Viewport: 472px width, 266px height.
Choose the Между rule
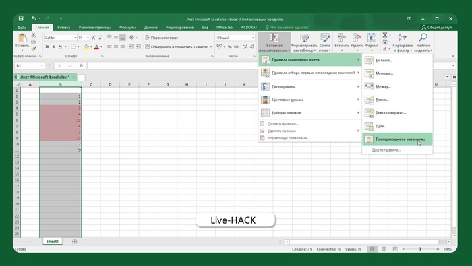click(397, 87)
